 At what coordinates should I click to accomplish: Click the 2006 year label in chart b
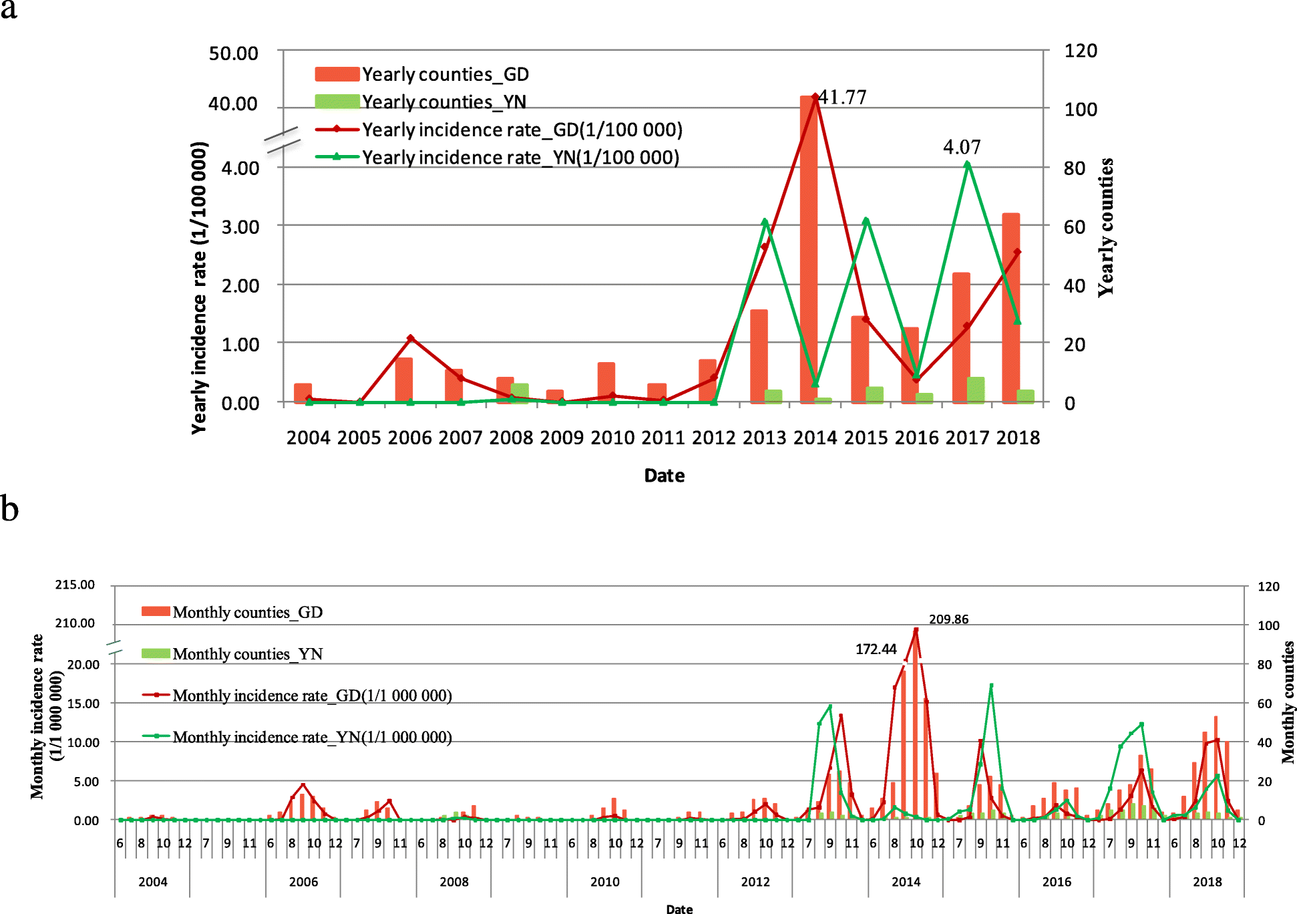[x=303, y=882]
